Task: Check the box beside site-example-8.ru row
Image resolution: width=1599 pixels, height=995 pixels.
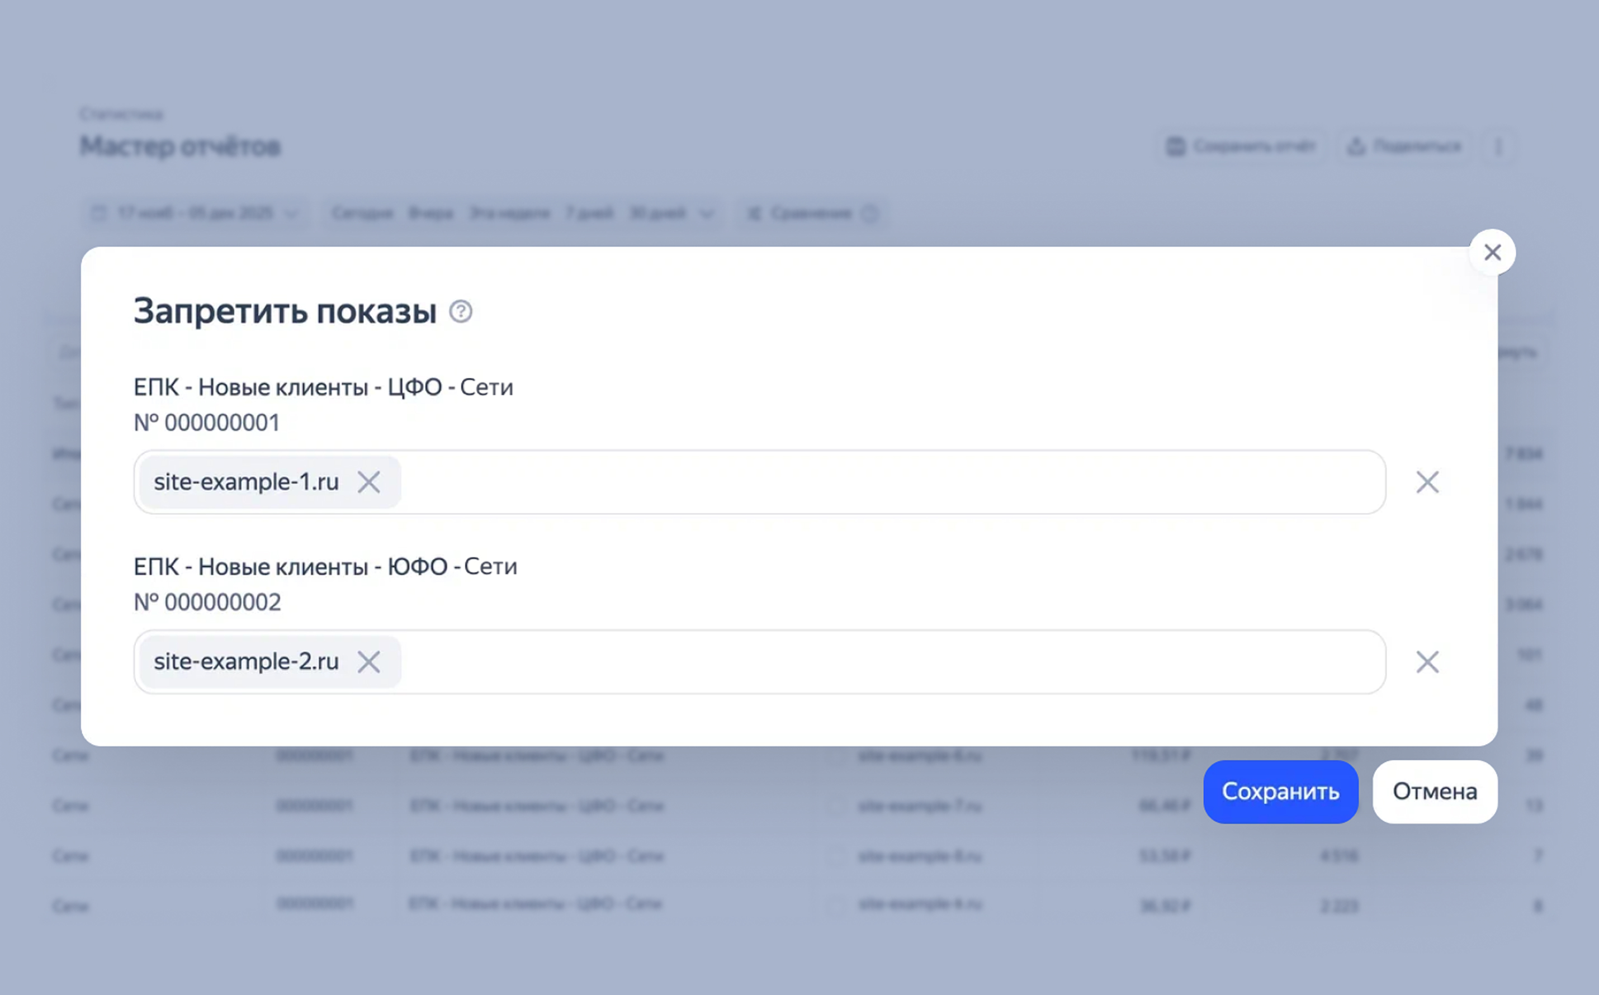Action: pyautogui.click(x=836, y=855)
